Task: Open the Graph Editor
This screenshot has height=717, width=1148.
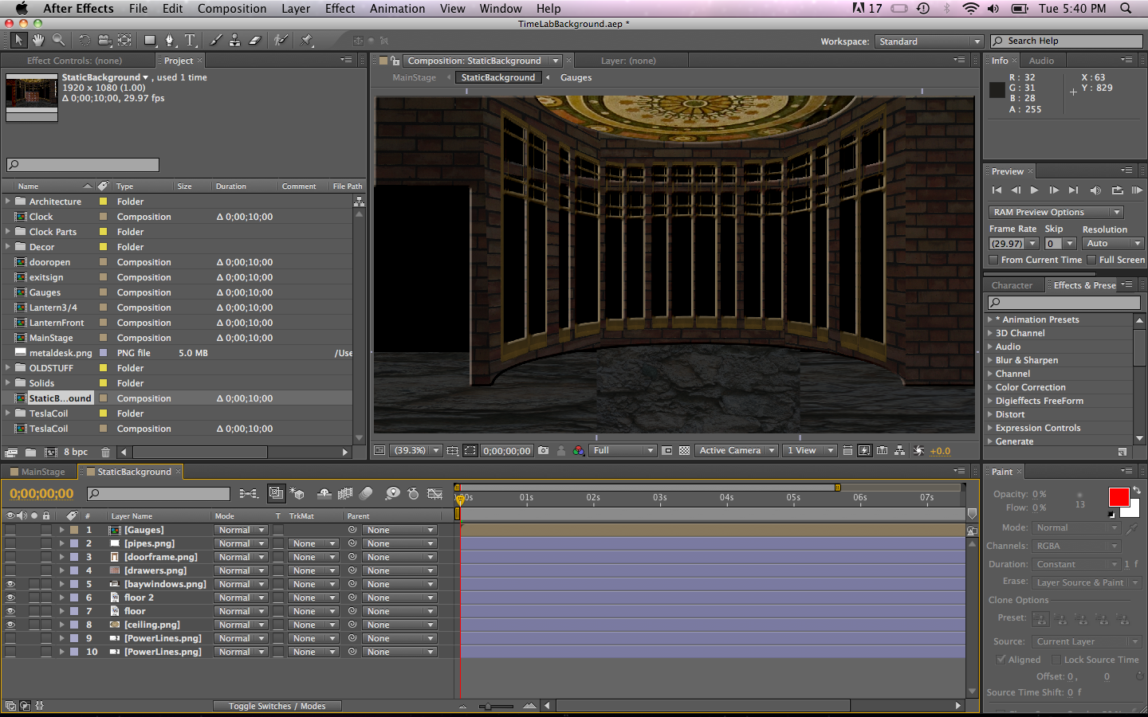Action: pos(434,494)
